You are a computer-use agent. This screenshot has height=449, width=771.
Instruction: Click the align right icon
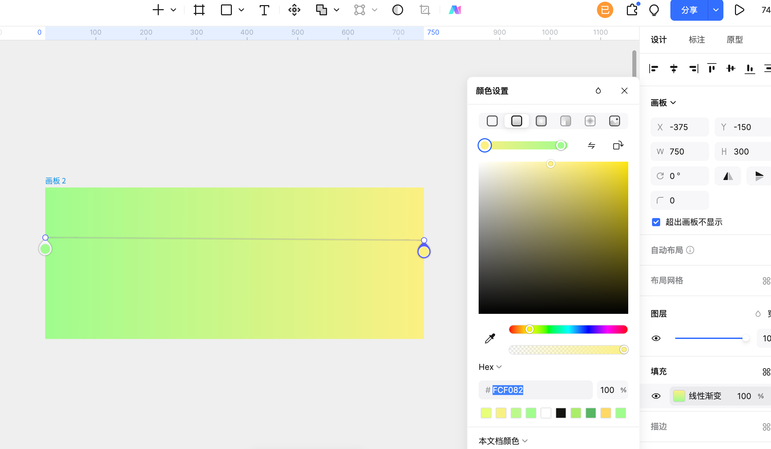693,69
